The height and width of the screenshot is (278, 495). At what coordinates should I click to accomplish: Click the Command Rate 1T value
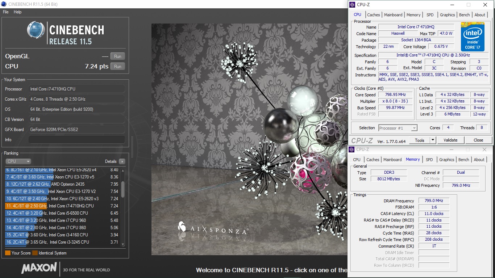tap(434, 246)
